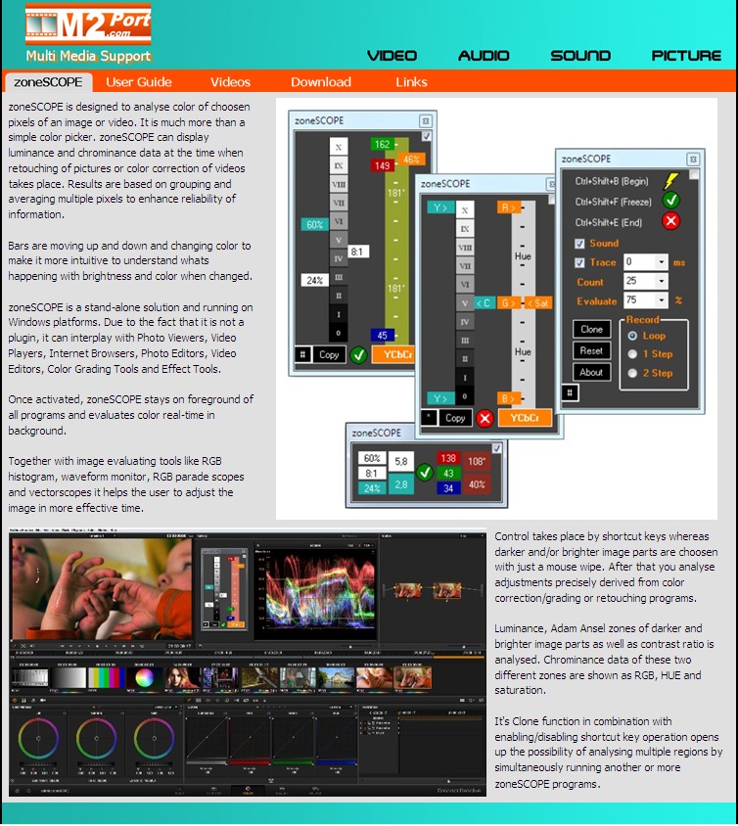Open the Links tab
The height and width of the screenshot is (826, 738).
point(411,82)
